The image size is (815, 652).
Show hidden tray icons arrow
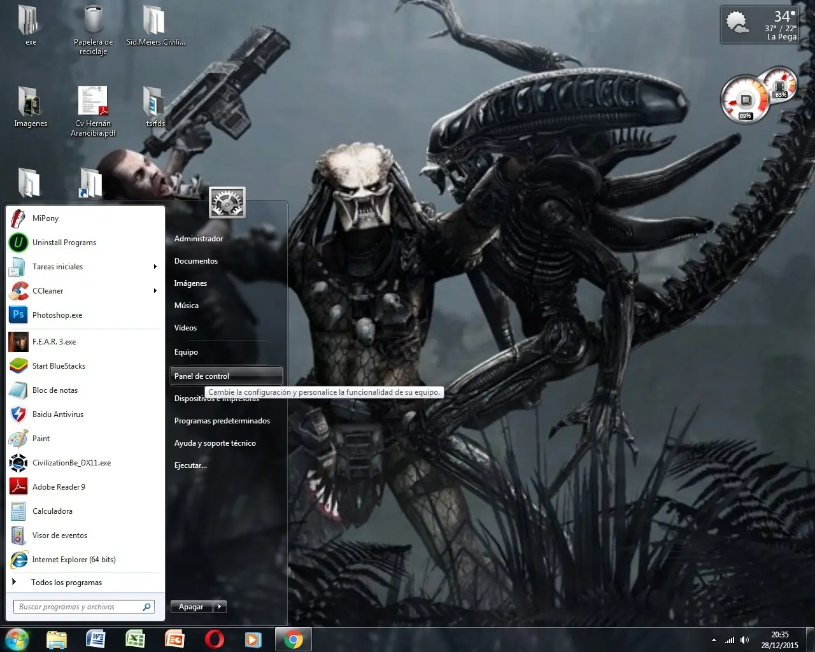coord(714,640)
